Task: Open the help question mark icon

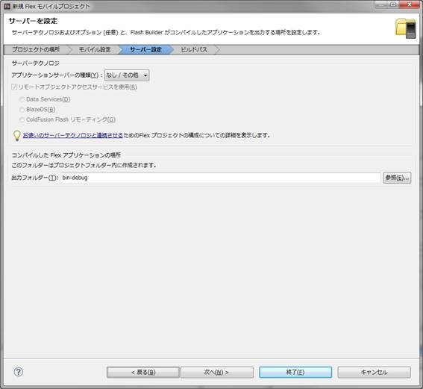Action: click(x=19, y=372)
